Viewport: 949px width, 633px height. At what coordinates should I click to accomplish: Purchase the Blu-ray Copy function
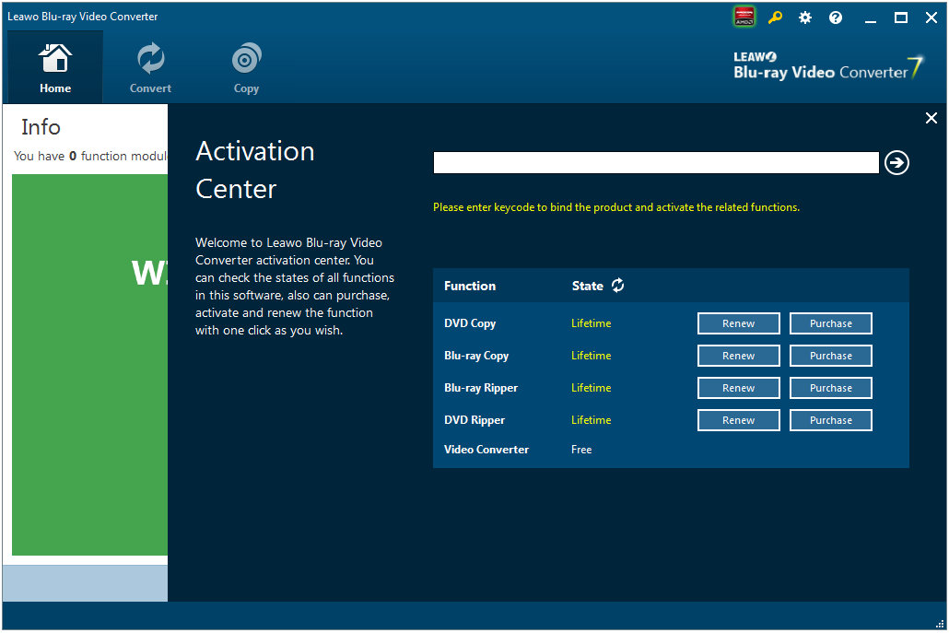point(830,356)
